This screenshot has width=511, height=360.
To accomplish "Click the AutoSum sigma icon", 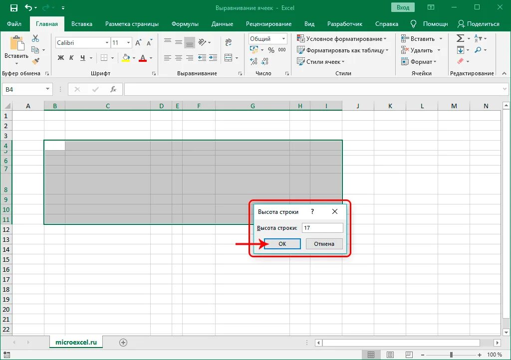I will click(460, 38).
